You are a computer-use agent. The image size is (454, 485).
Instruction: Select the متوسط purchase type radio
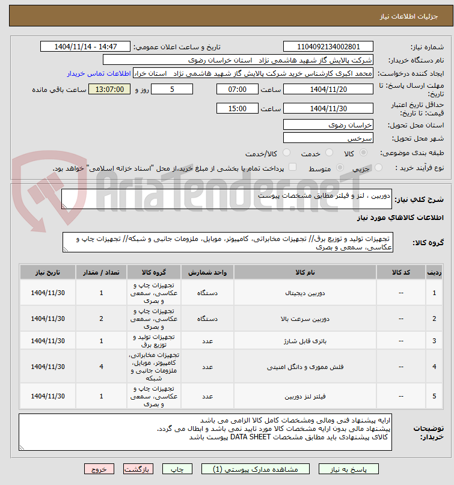pos(340,168)
